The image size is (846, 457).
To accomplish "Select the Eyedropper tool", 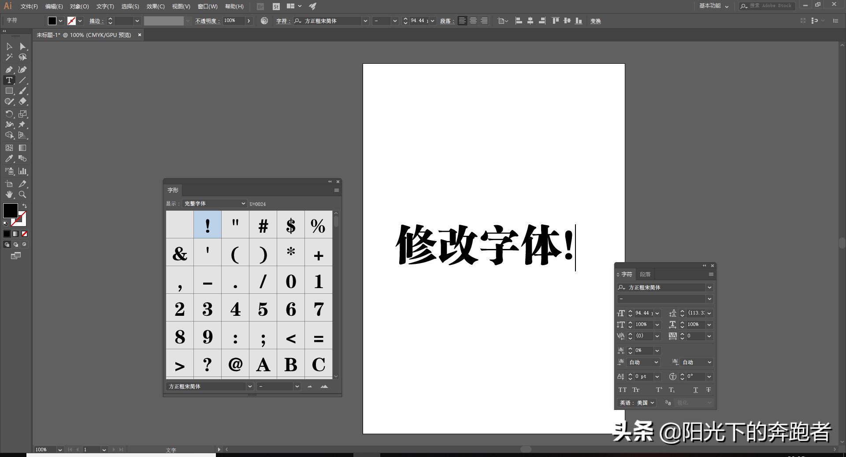I will [x=9, y=159].
